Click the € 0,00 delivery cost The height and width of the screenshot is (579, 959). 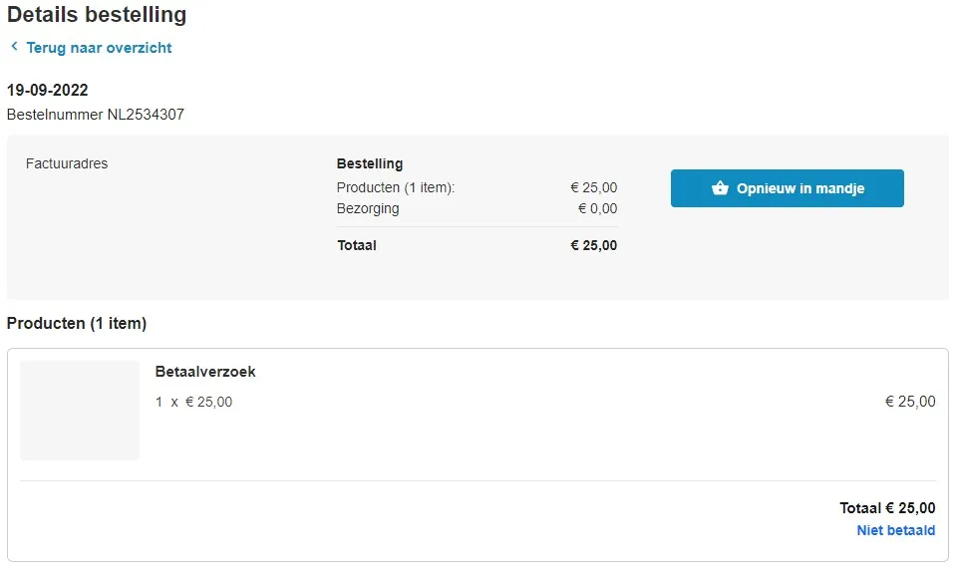(x=597, y=208)
